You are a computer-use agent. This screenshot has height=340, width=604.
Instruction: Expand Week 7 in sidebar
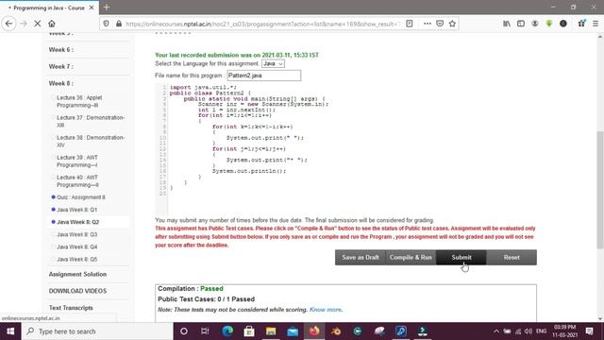click(60, 67)
